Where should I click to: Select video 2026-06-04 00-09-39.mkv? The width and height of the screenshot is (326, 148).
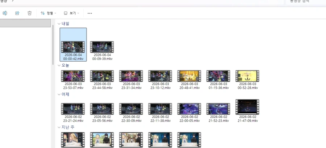tap(102, 51)
